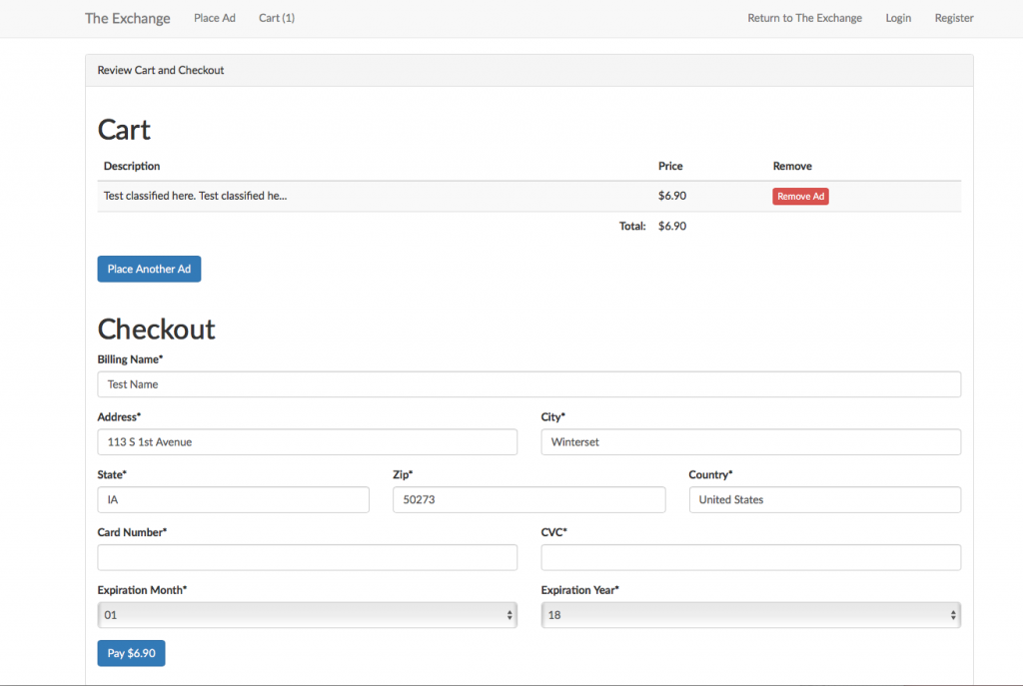Viewport: 1023px width, 686px height.
Task: Click the Total $6.90 amount
Action: (672, 227)
